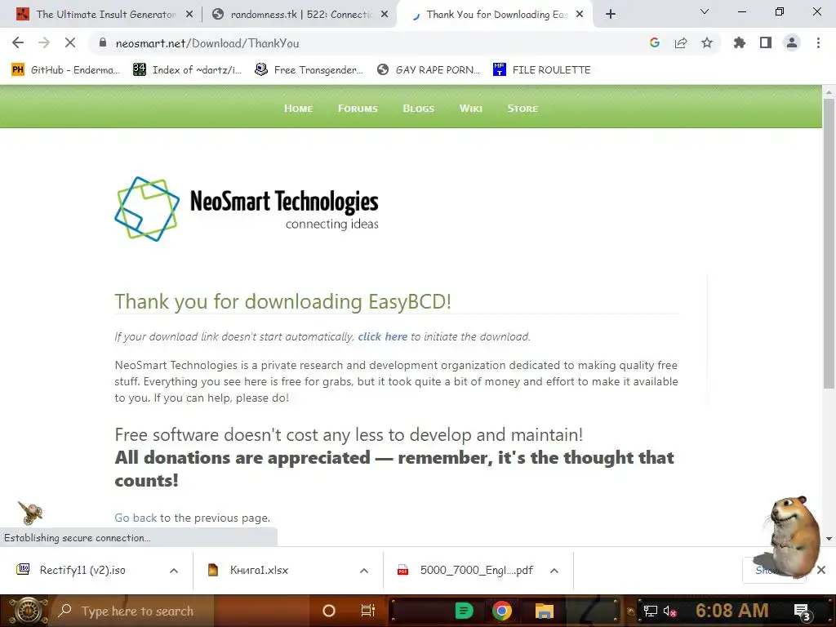
Task: Click the Google icon in address bar
Action: [655, 42]
